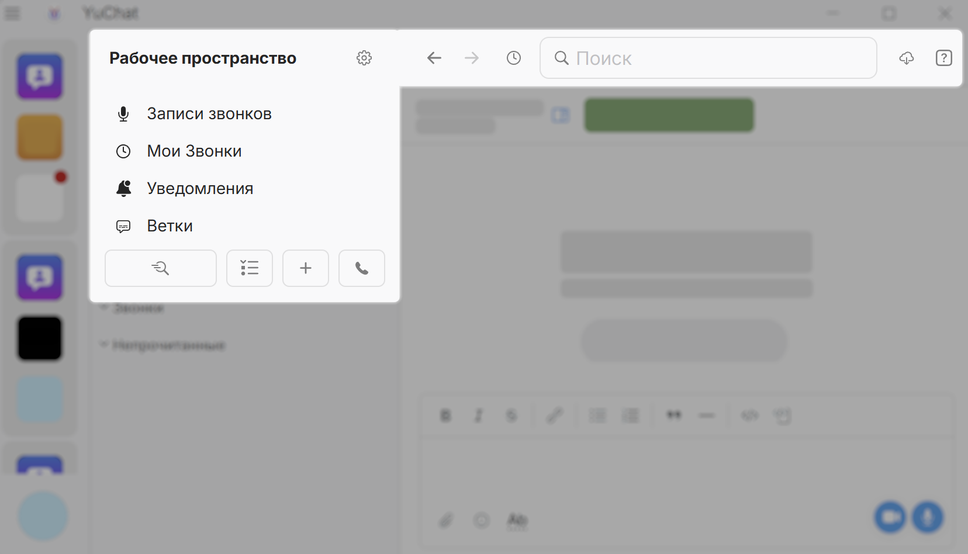Start a call using the phone icon
The height and width of the screenshot is (554, 968).
point(361,268)
